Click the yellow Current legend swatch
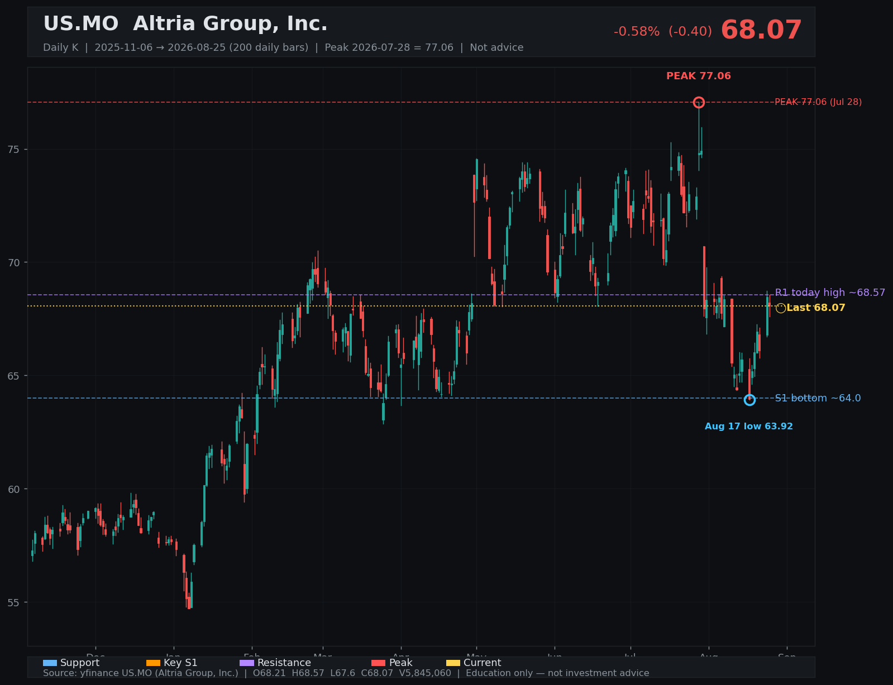This screenshot has width=893, height=685. pos(453,663)
